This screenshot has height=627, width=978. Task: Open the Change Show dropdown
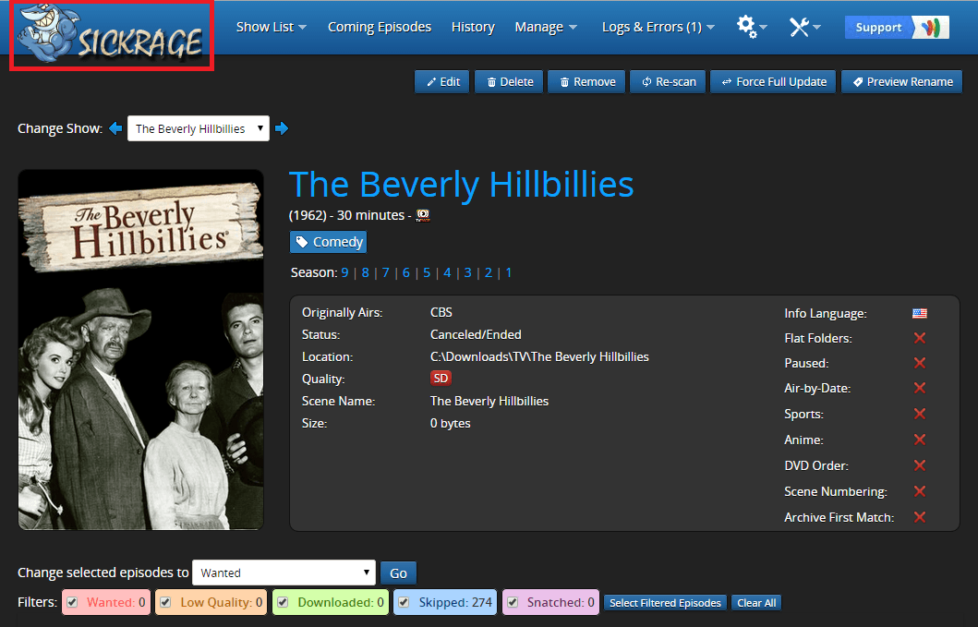199,128
